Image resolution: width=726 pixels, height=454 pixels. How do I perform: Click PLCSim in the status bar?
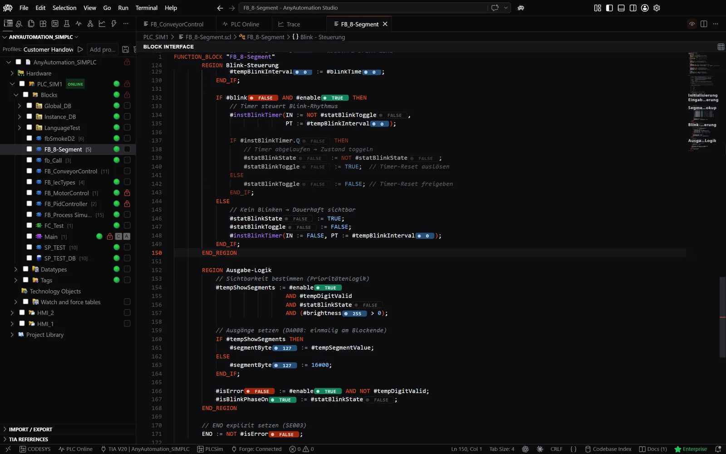point(210,449)
